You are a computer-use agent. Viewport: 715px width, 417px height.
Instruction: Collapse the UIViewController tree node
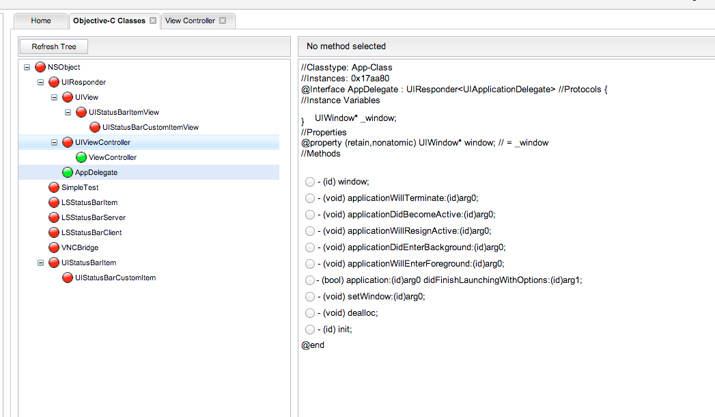coord(55,142)
